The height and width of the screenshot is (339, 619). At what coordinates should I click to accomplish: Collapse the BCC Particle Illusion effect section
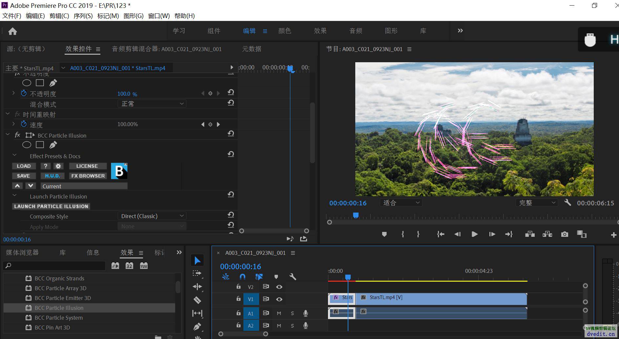pos(8,135)
